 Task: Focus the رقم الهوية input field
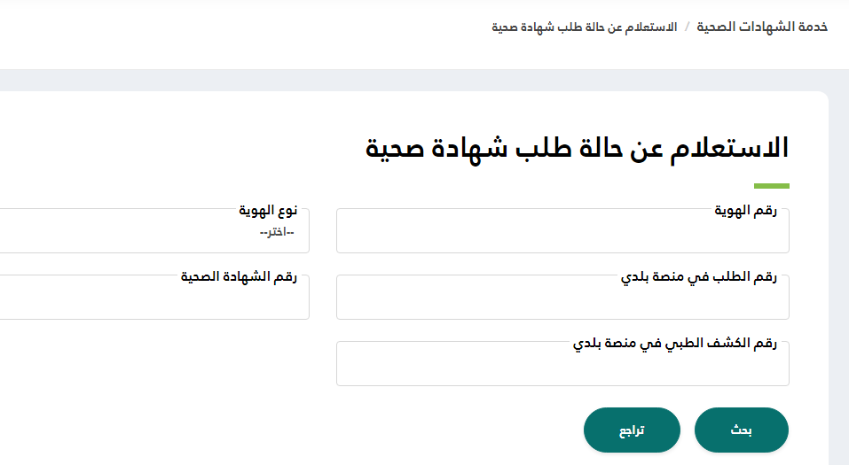[562, 236]
